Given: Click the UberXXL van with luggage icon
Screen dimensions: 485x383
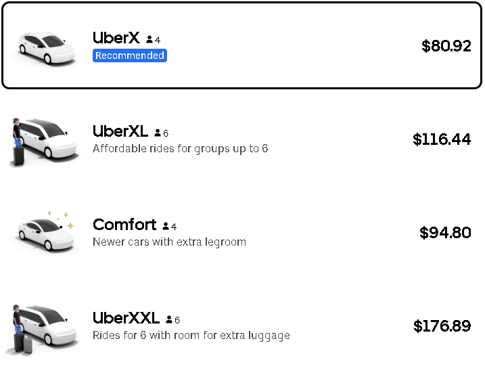Looking at the screenshot, I should pos(42,328).
